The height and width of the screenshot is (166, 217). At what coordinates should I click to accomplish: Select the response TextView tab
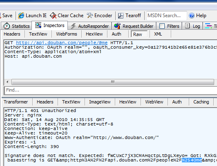[71, 102]
